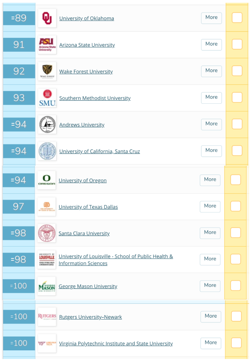Expand More details for Southern Methodist University
Image resolution: width=252 pixels, height=361 pixels.
click(x=211, y=97)
